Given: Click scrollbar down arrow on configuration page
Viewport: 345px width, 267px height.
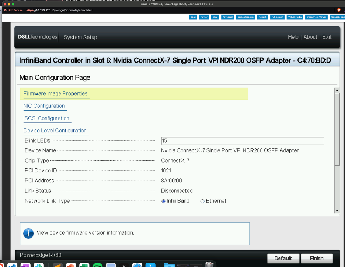Looking at the screenshot, I should pos(337,211).
